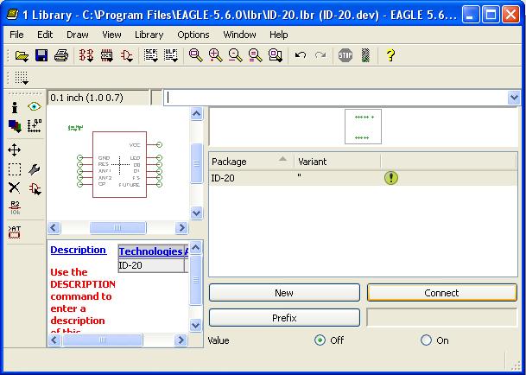The width and height of the screenshot is (526, 375).
Task: Open the Package editor chip icon
Action: [107, 55]
